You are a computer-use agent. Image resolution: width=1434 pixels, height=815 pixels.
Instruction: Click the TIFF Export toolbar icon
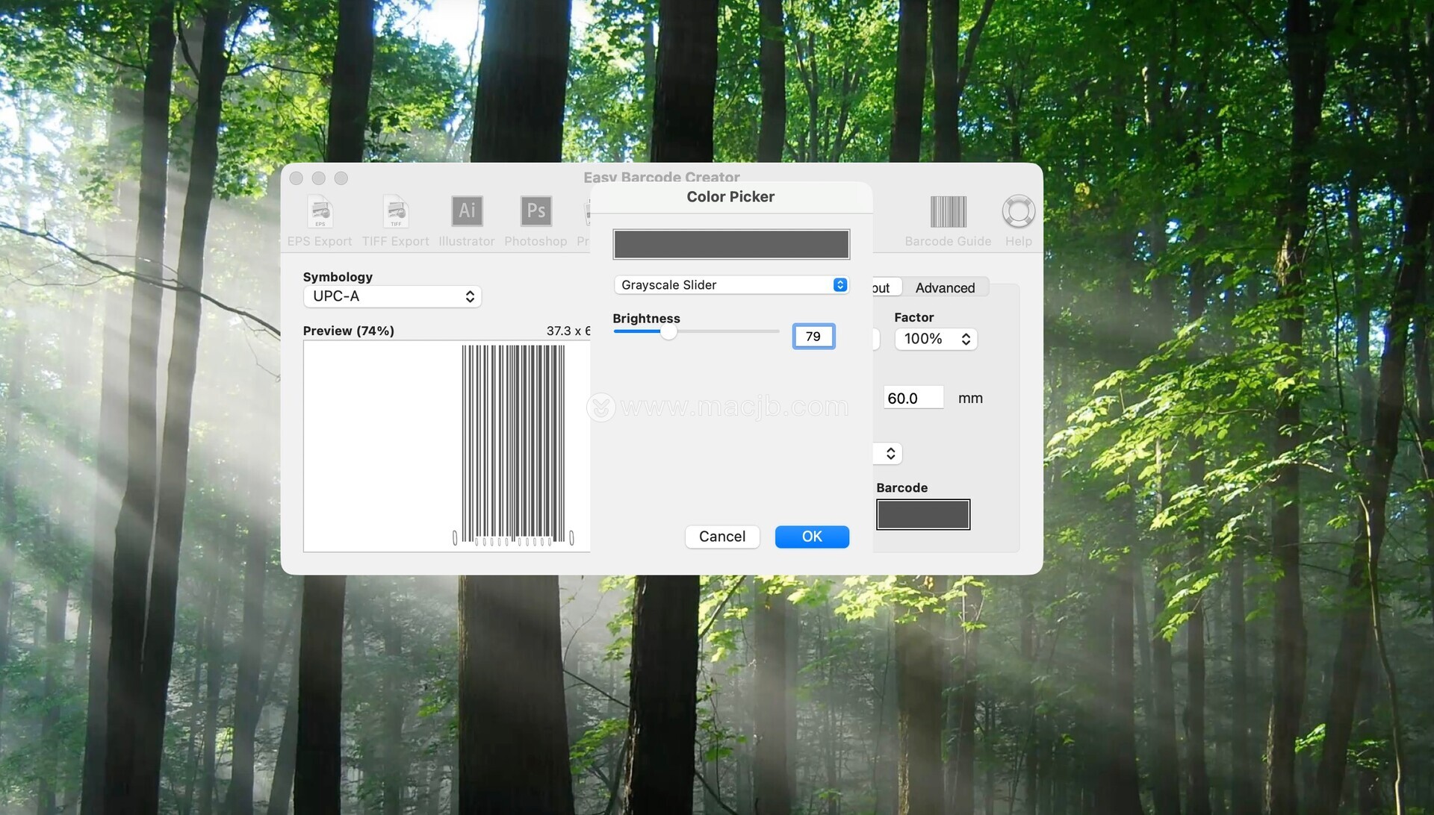pos(395,213)
